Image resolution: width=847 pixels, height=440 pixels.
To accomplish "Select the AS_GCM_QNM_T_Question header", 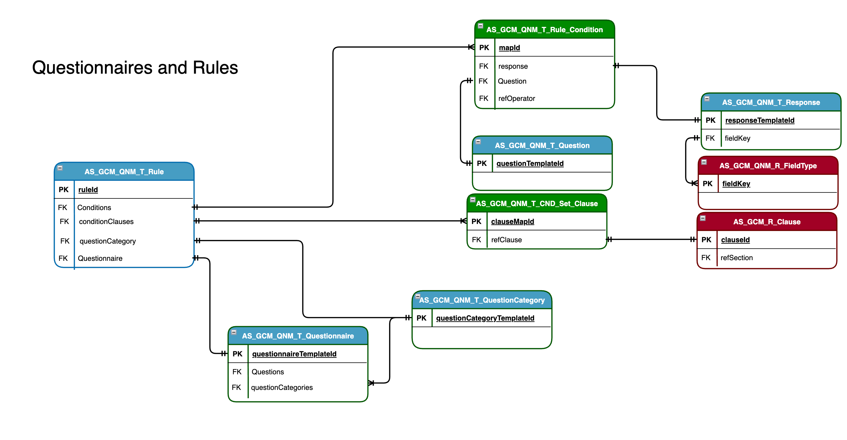I will pos(542,145).
